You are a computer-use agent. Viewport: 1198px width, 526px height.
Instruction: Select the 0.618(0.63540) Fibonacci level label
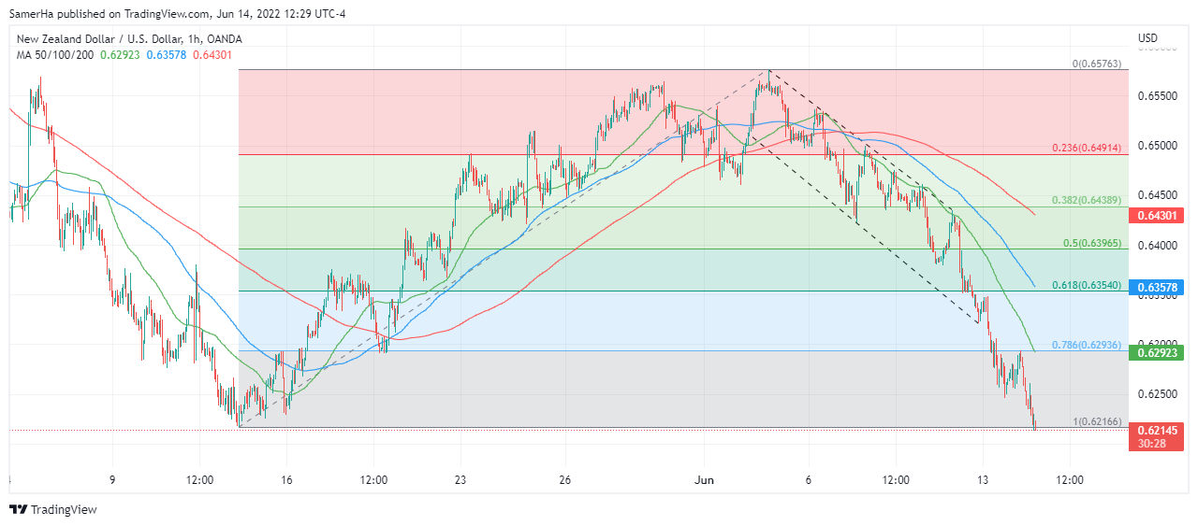point(1089,285)
